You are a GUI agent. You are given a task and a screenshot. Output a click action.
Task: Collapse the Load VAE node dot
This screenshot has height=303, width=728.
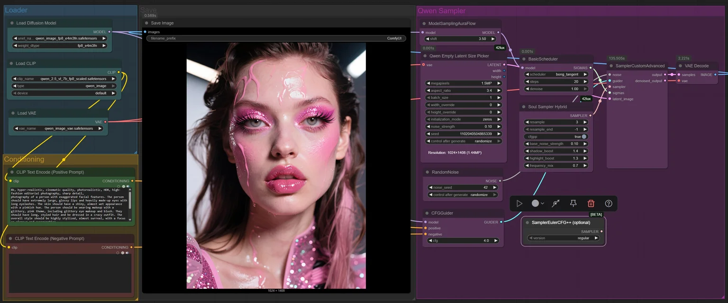pos(14,113)
